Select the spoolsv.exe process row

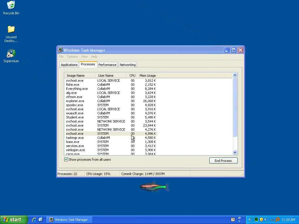pyautogui.click(x=111, y=105)
